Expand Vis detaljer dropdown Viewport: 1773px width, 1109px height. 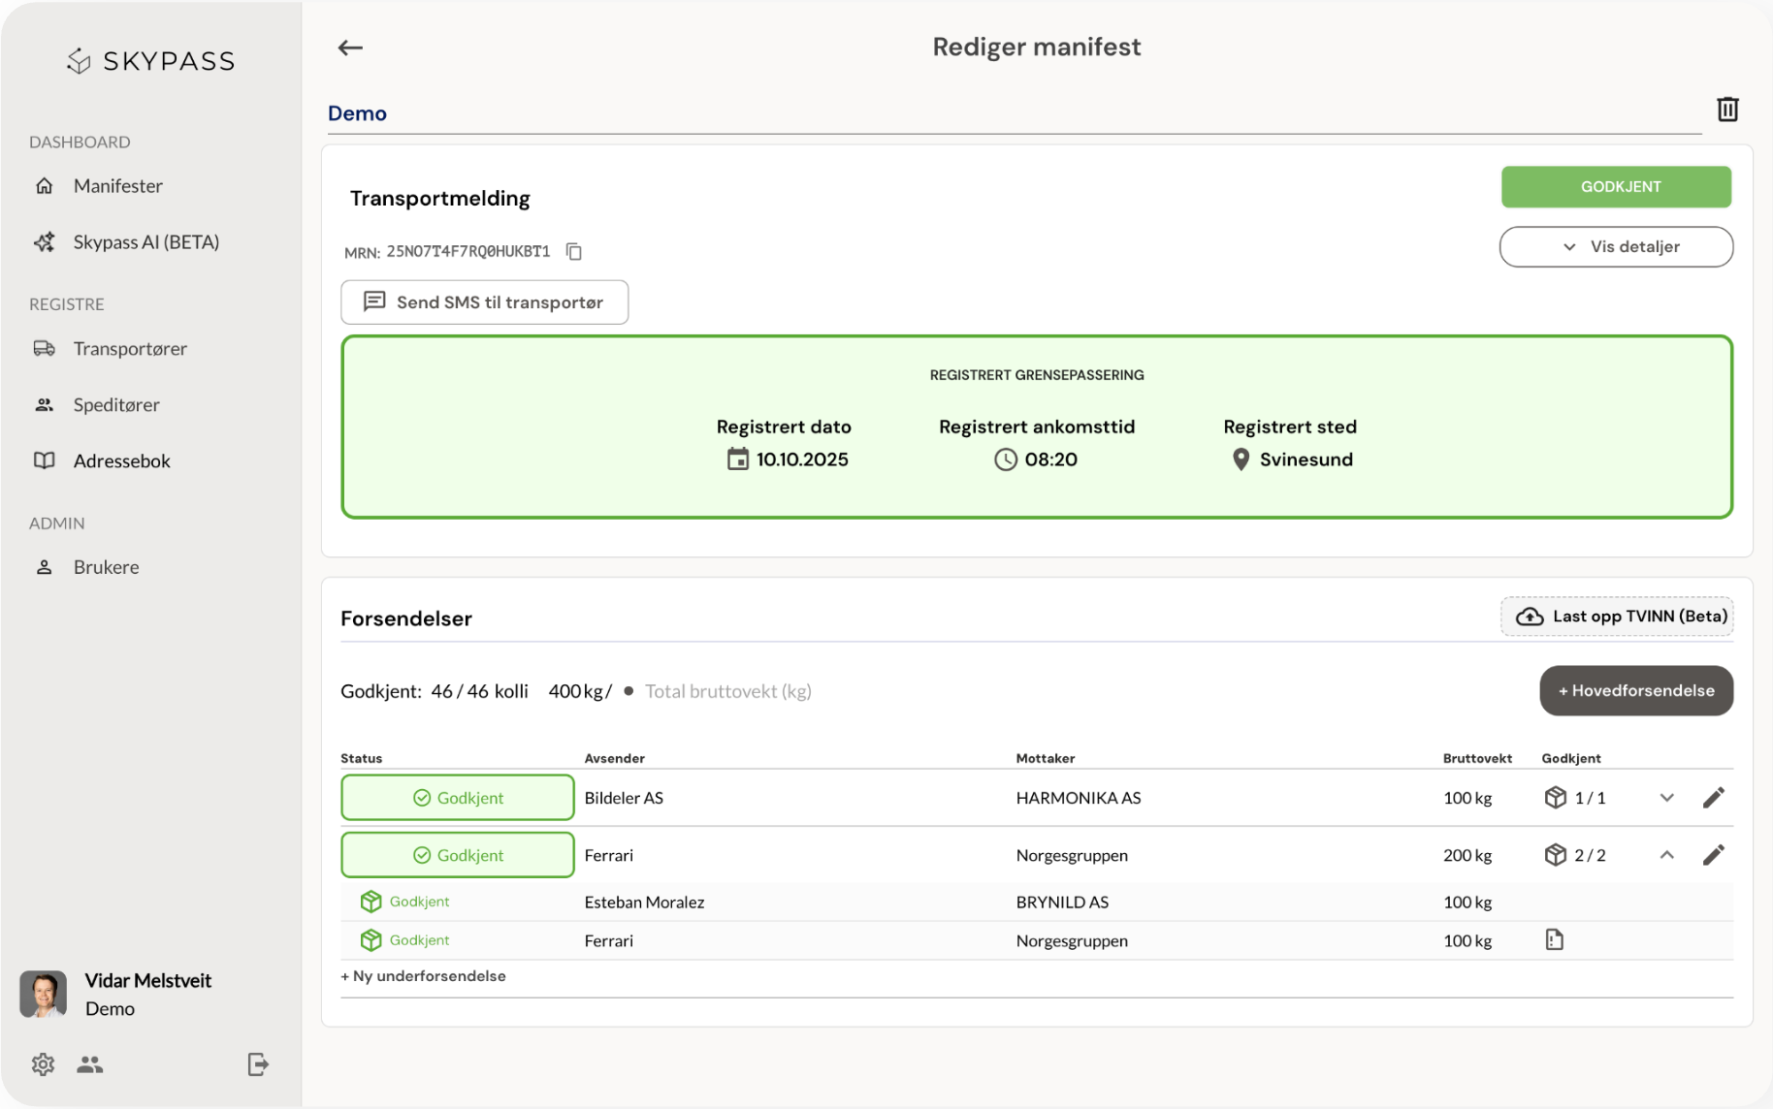(1616, 247)
